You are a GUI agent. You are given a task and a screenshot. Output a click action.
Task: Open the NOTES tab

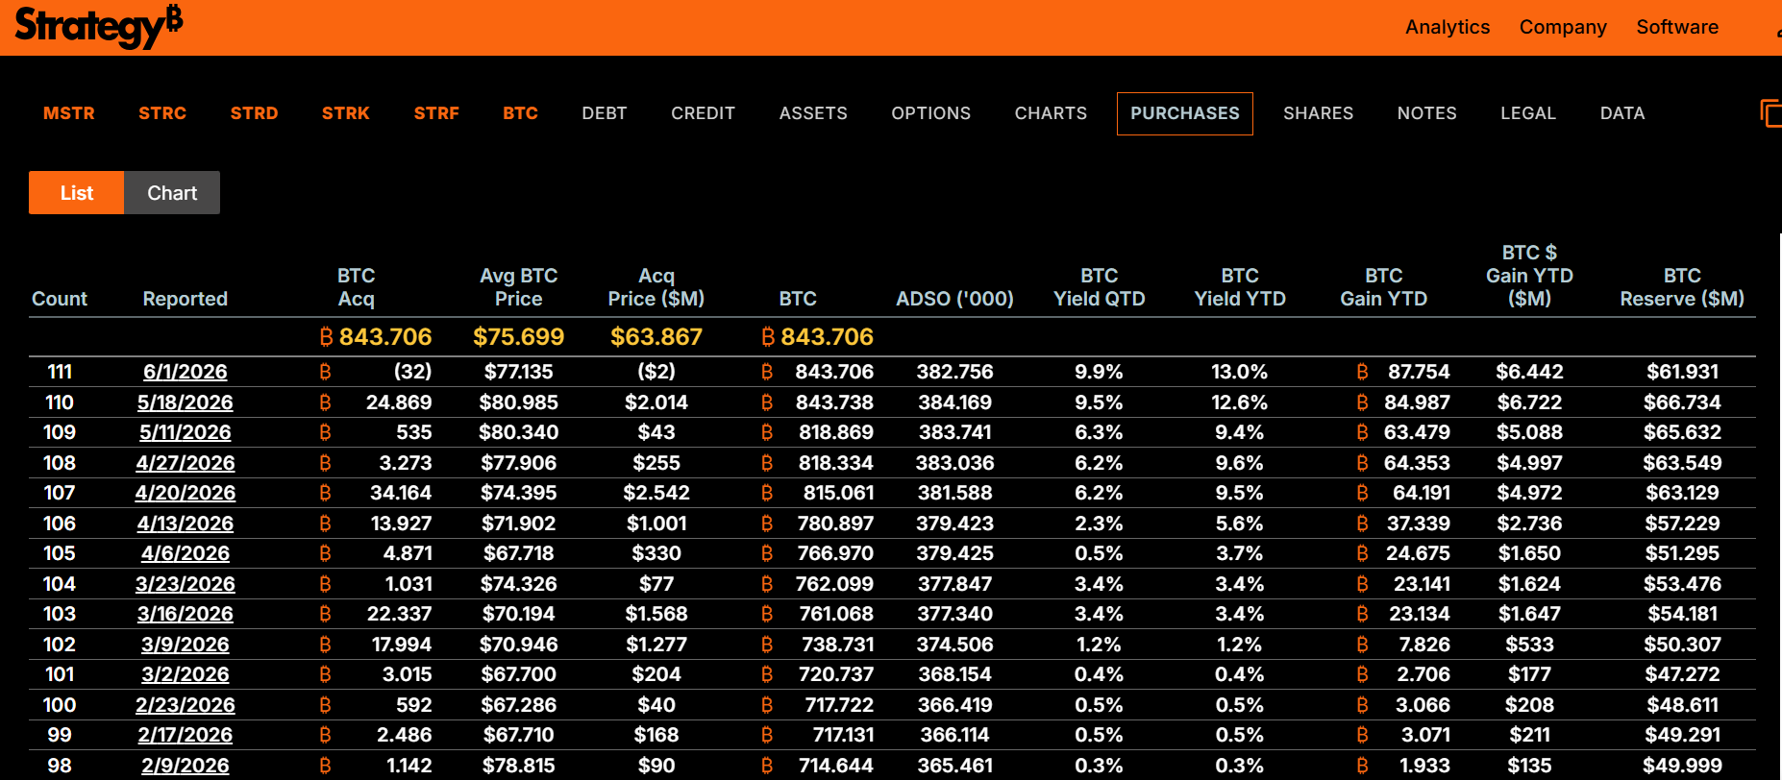coord(1427,113)
